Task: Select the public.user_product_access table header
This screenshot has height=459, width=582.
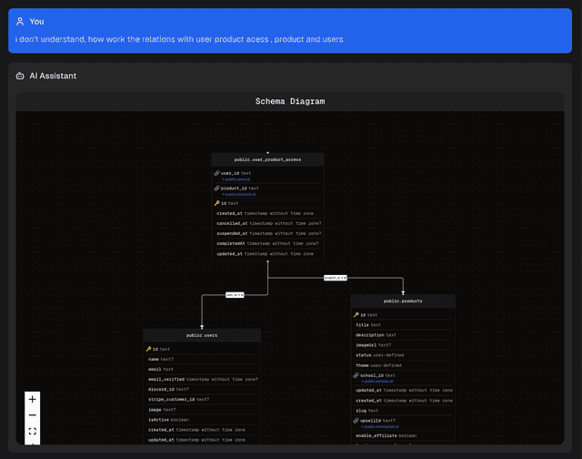Action: click(267, 159)
